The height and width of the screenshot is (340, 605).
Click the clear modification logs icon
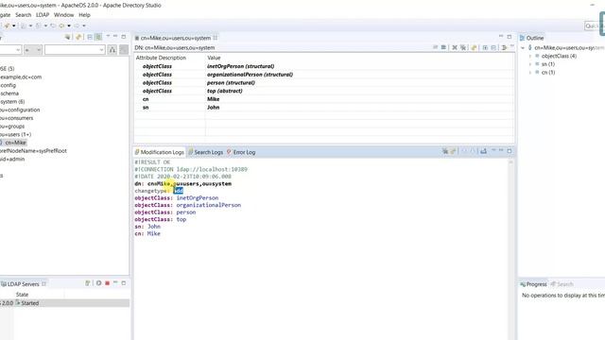coord(445,151)
